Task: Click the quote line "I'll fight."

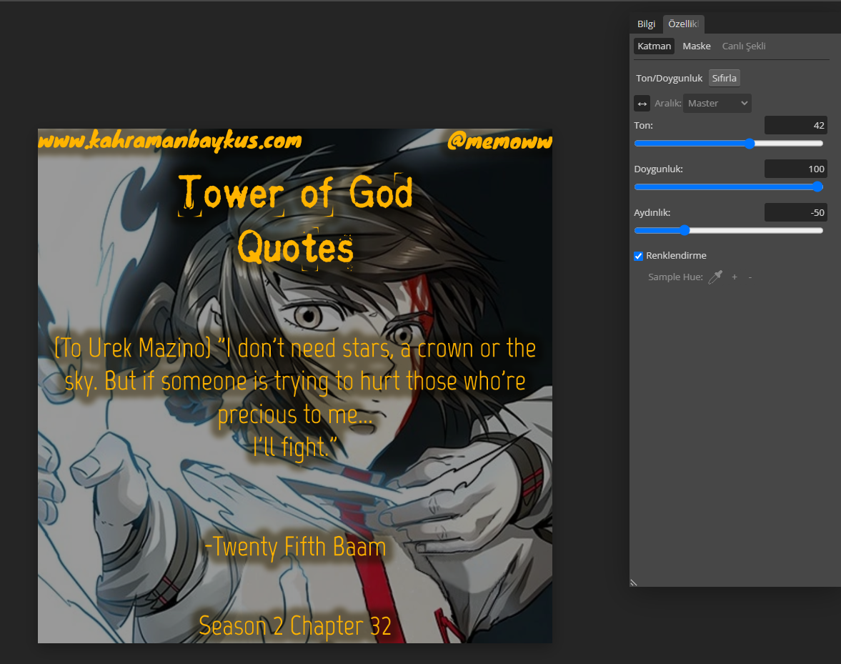Action: point(295,447)
